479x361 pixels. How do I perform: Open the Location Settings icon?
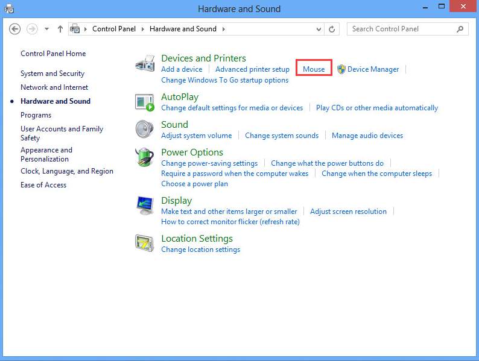pos(145,243)
